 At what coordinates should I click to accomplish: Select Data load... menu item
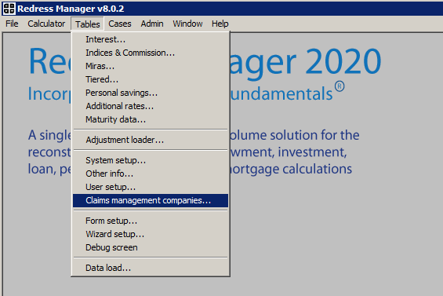[151, 268]
